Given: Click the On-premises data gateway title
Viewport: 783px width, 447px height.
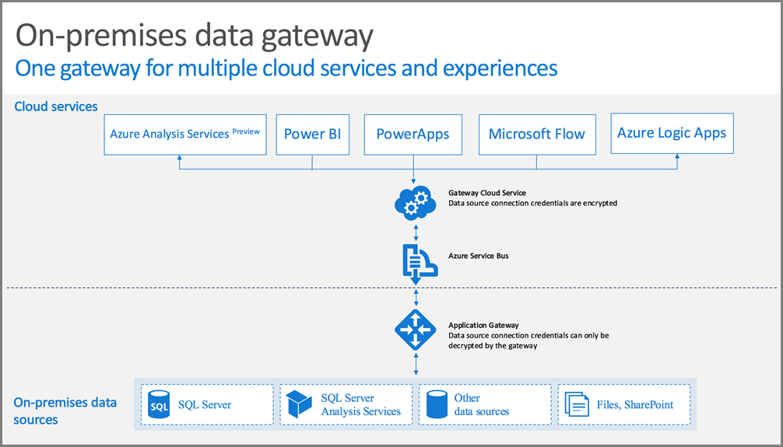Looking at the screenshot, I should (x=195, y=36).
